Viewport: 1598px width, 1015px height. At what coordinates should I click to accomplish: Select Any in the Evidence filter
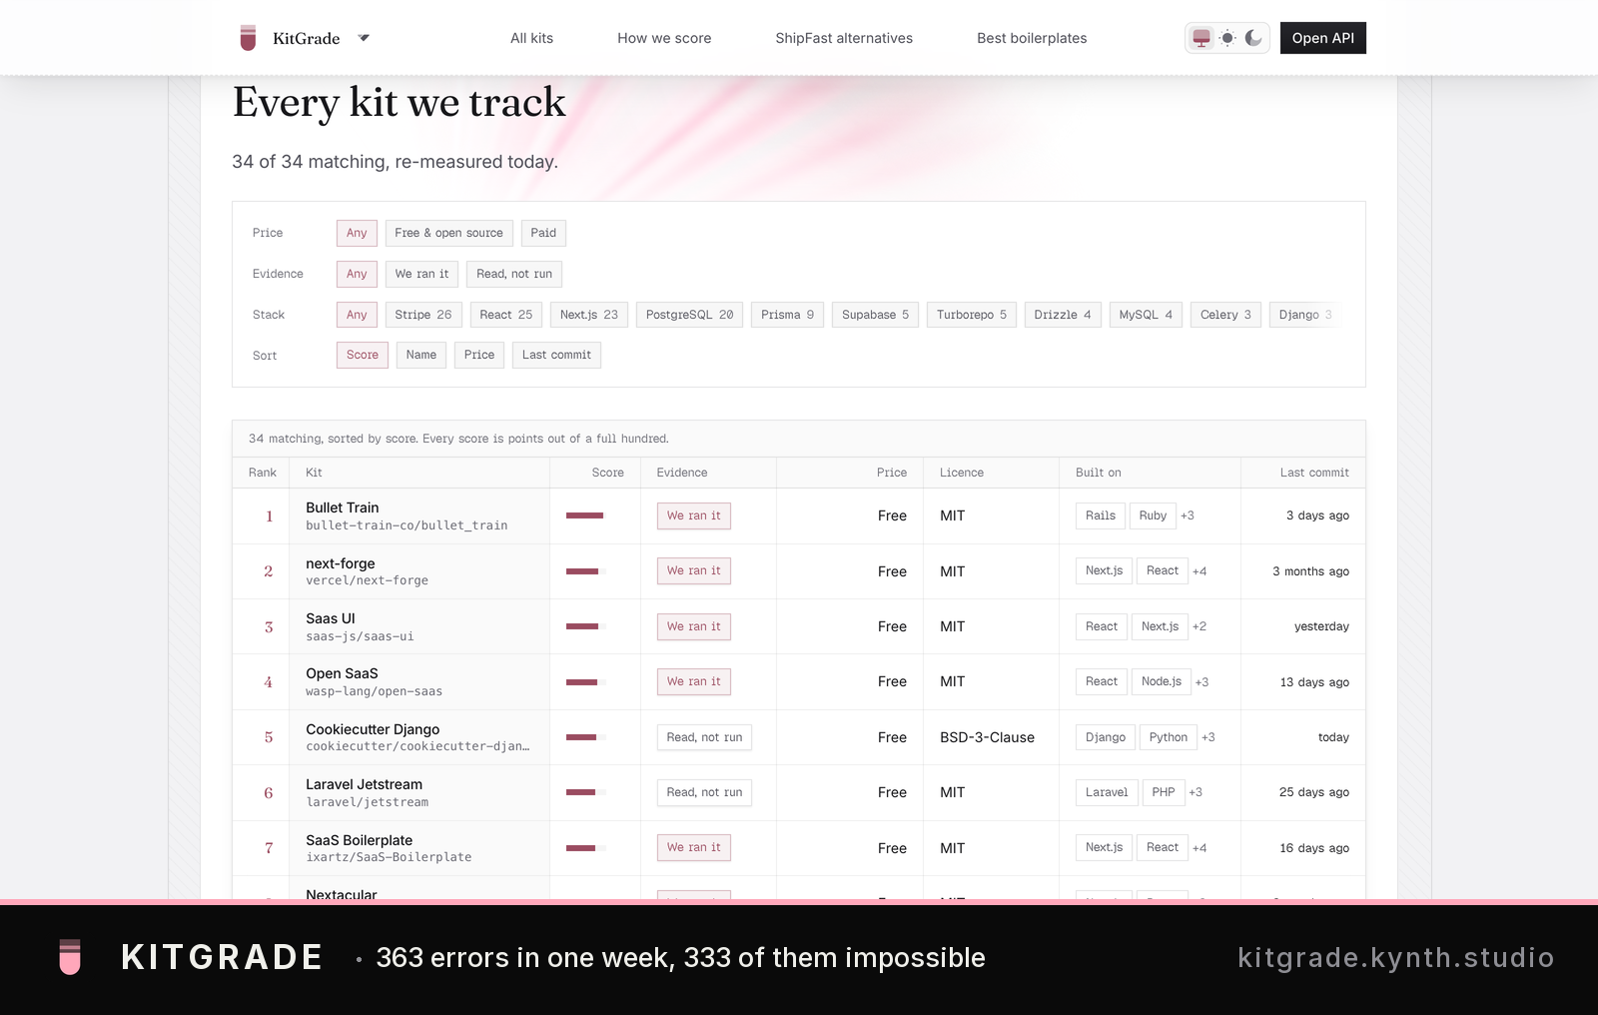[357, 274]
